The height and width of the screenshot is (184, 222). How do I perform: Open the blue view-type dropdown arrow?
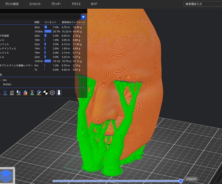pos(83,17)
